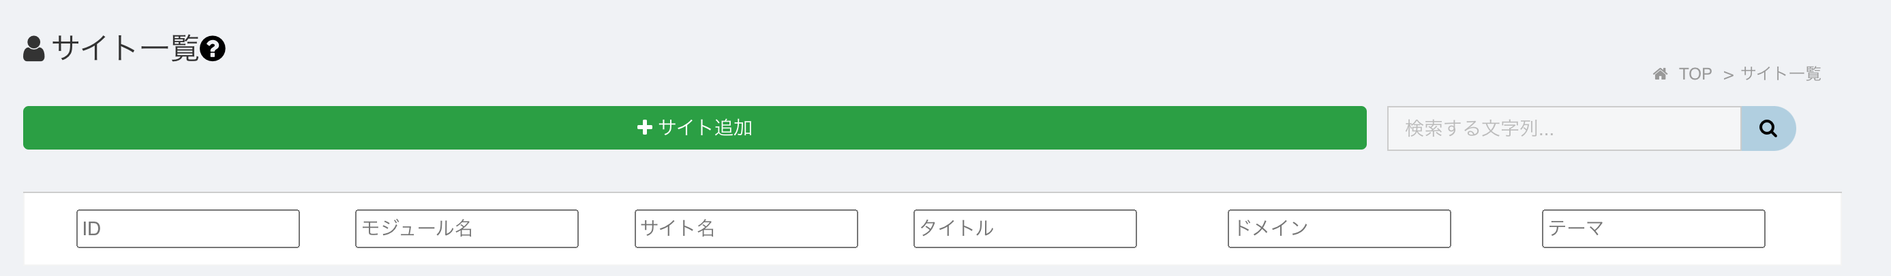
Task: Click the help question mark icon beside サイト一覧
Action: click(212, 49)
